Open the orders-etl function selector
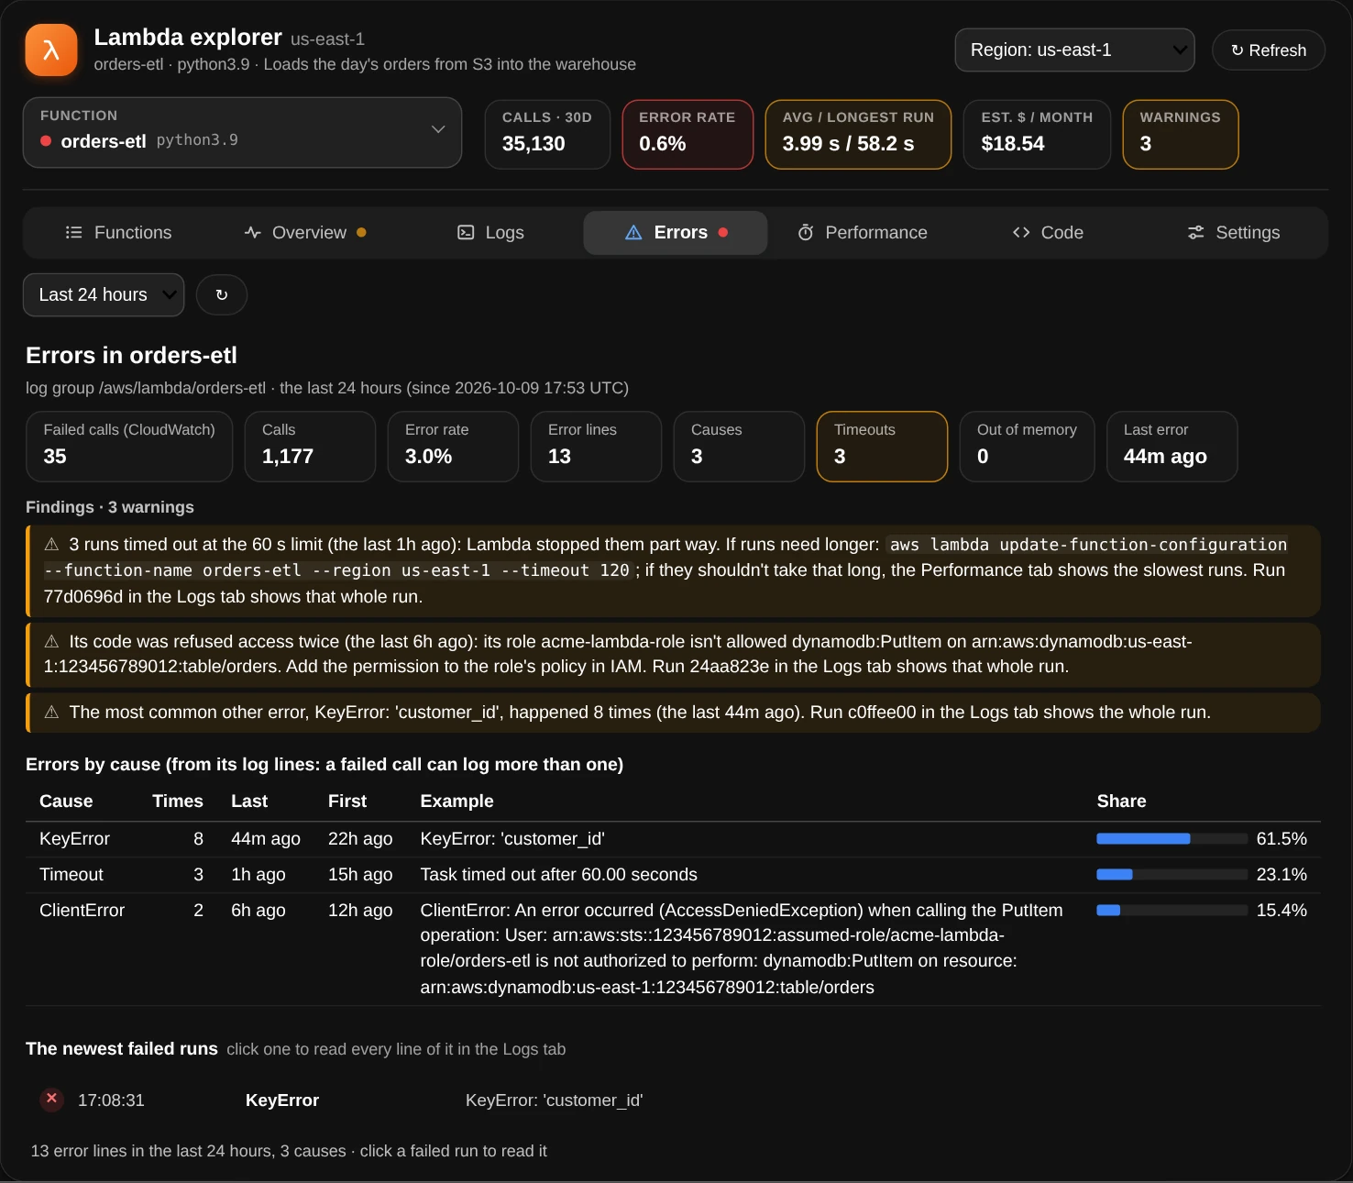The width and height of the screenshot is (1353, 1183). (x=242, y=133)
